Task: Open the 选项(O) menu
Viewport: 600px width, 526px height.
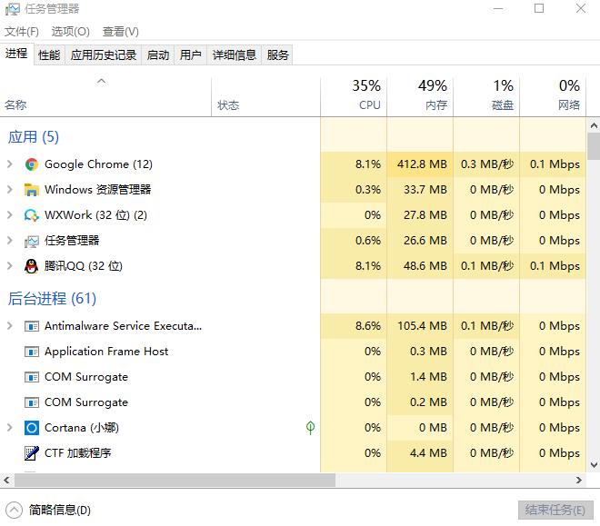Action: (x=71, y=32)
